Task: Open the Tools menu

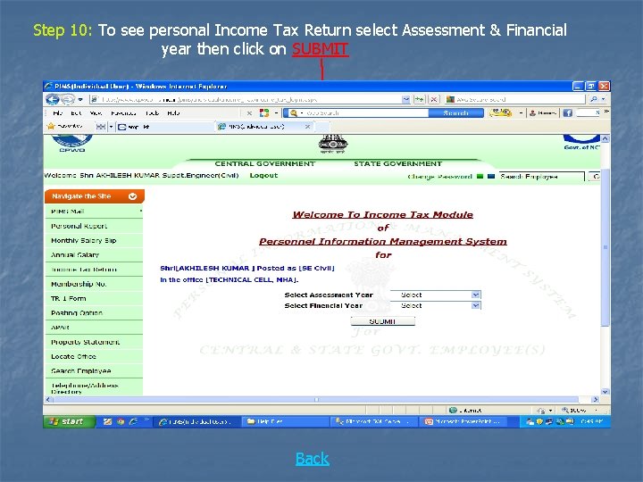Action: (152, 113)
